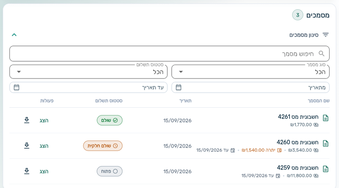Viewport: 339px width, 188px height.
Task: Click title חשבונית מס 4259
Action: click(298, 168)
